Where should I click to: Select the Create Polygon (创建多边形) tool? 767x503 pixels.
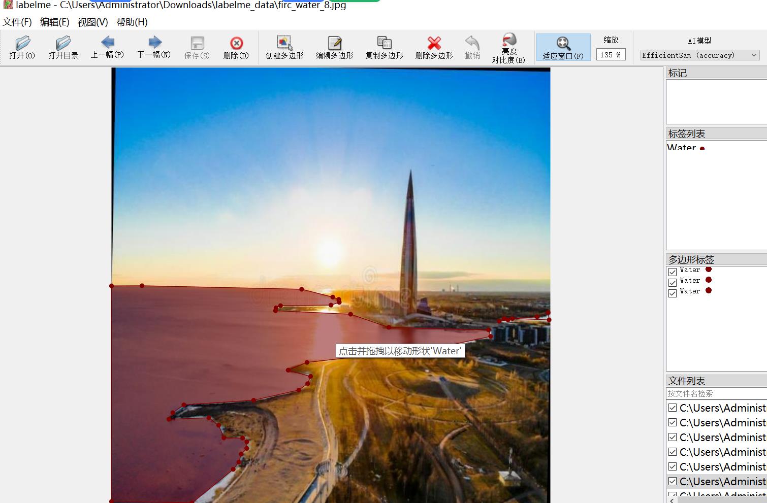pos(284,48)
